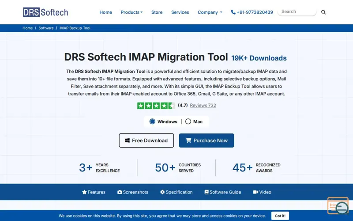Click the camera icon beside Screenshots
Screen dimensions: 353x221
pos(120,192)
